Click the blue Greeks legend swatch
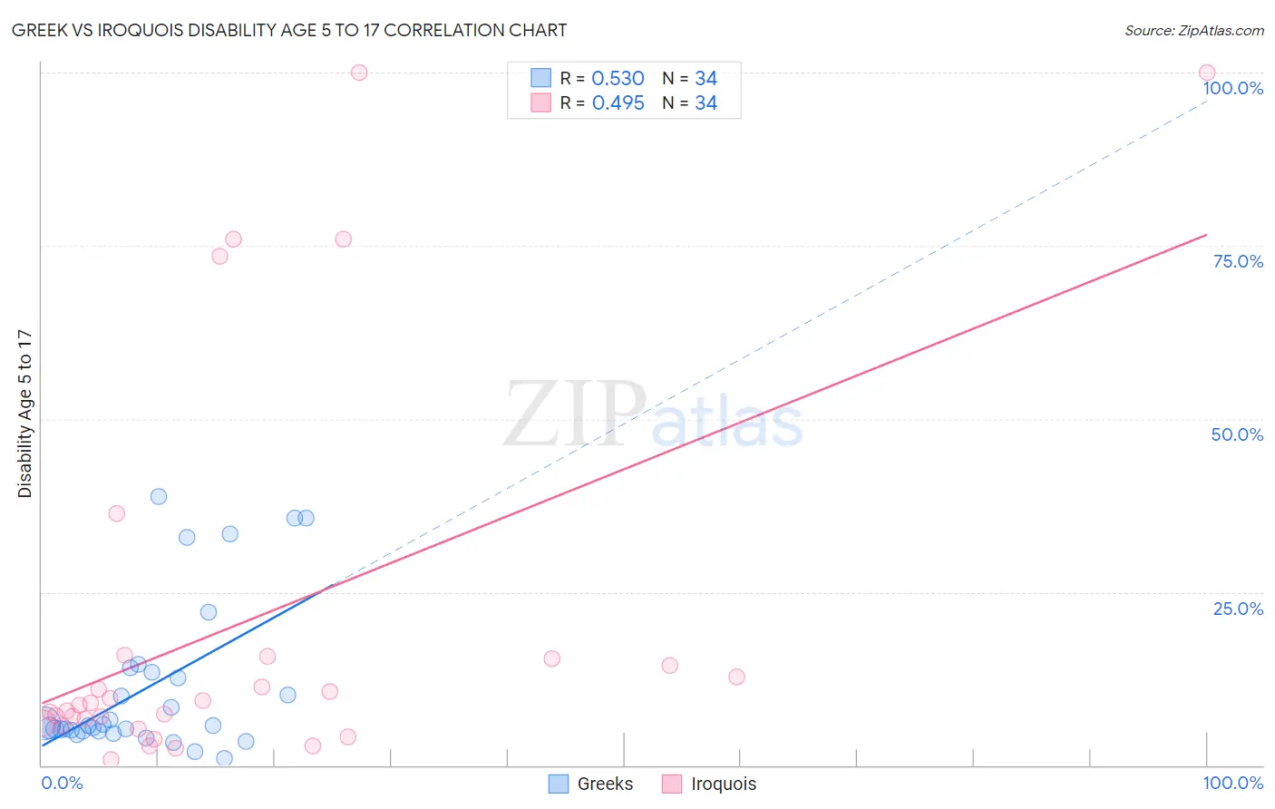This screenshot has height=809, width=1275. click(559, 784)
